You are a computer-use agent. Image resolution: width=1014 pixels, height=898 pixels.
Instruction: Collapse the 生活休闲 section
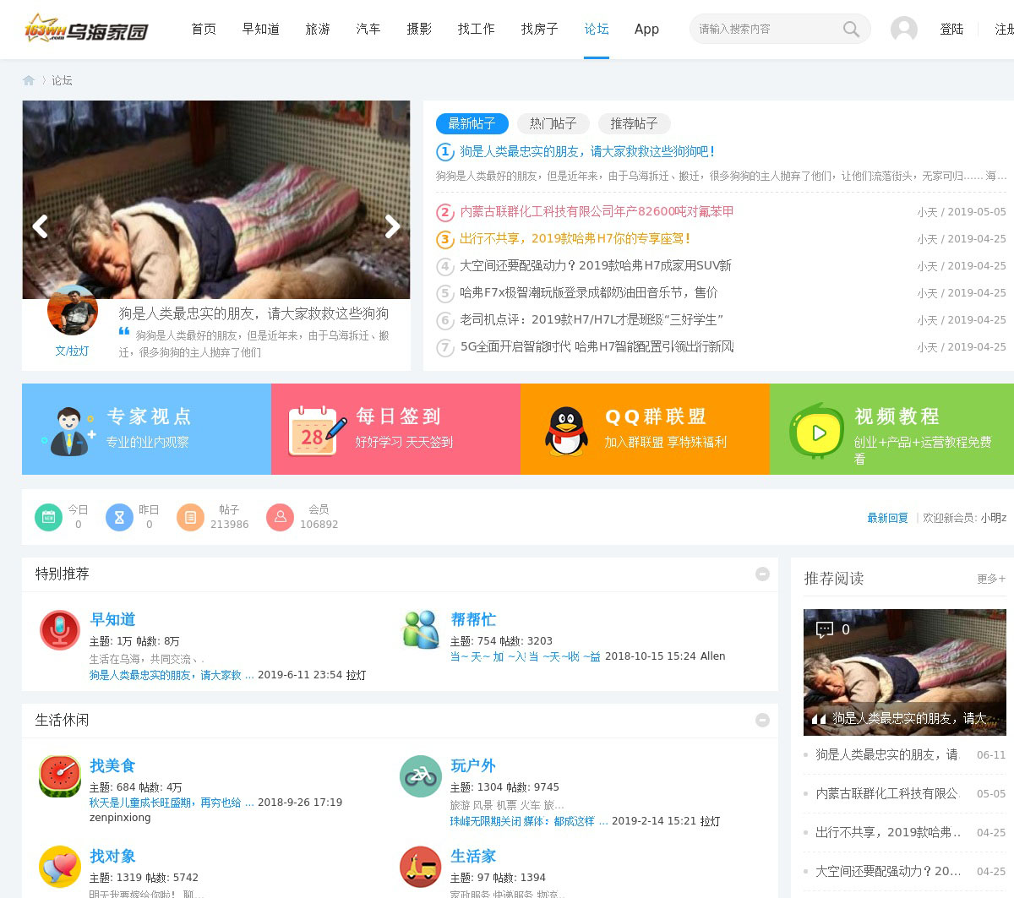click(x=762, y=721)
